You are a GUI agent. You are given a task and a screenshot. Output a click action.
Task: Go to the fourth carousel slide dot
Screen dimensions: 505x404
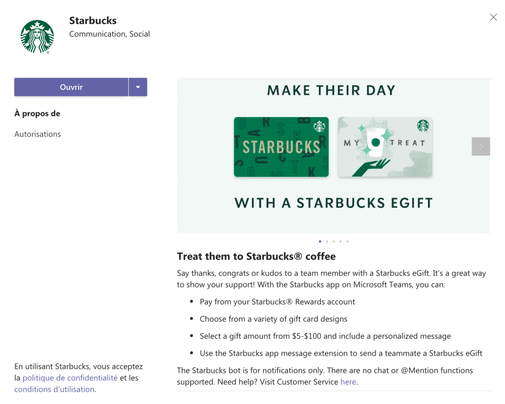pos(341,242)
